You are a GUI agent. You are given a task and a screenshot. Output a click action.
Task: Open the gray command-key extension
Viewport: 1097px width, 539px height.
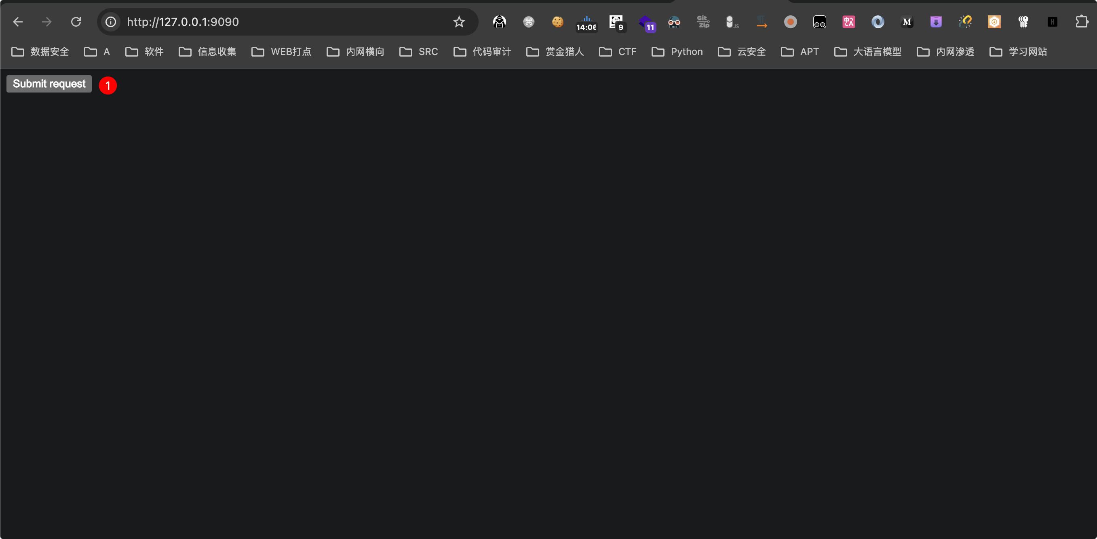(528, 22)
